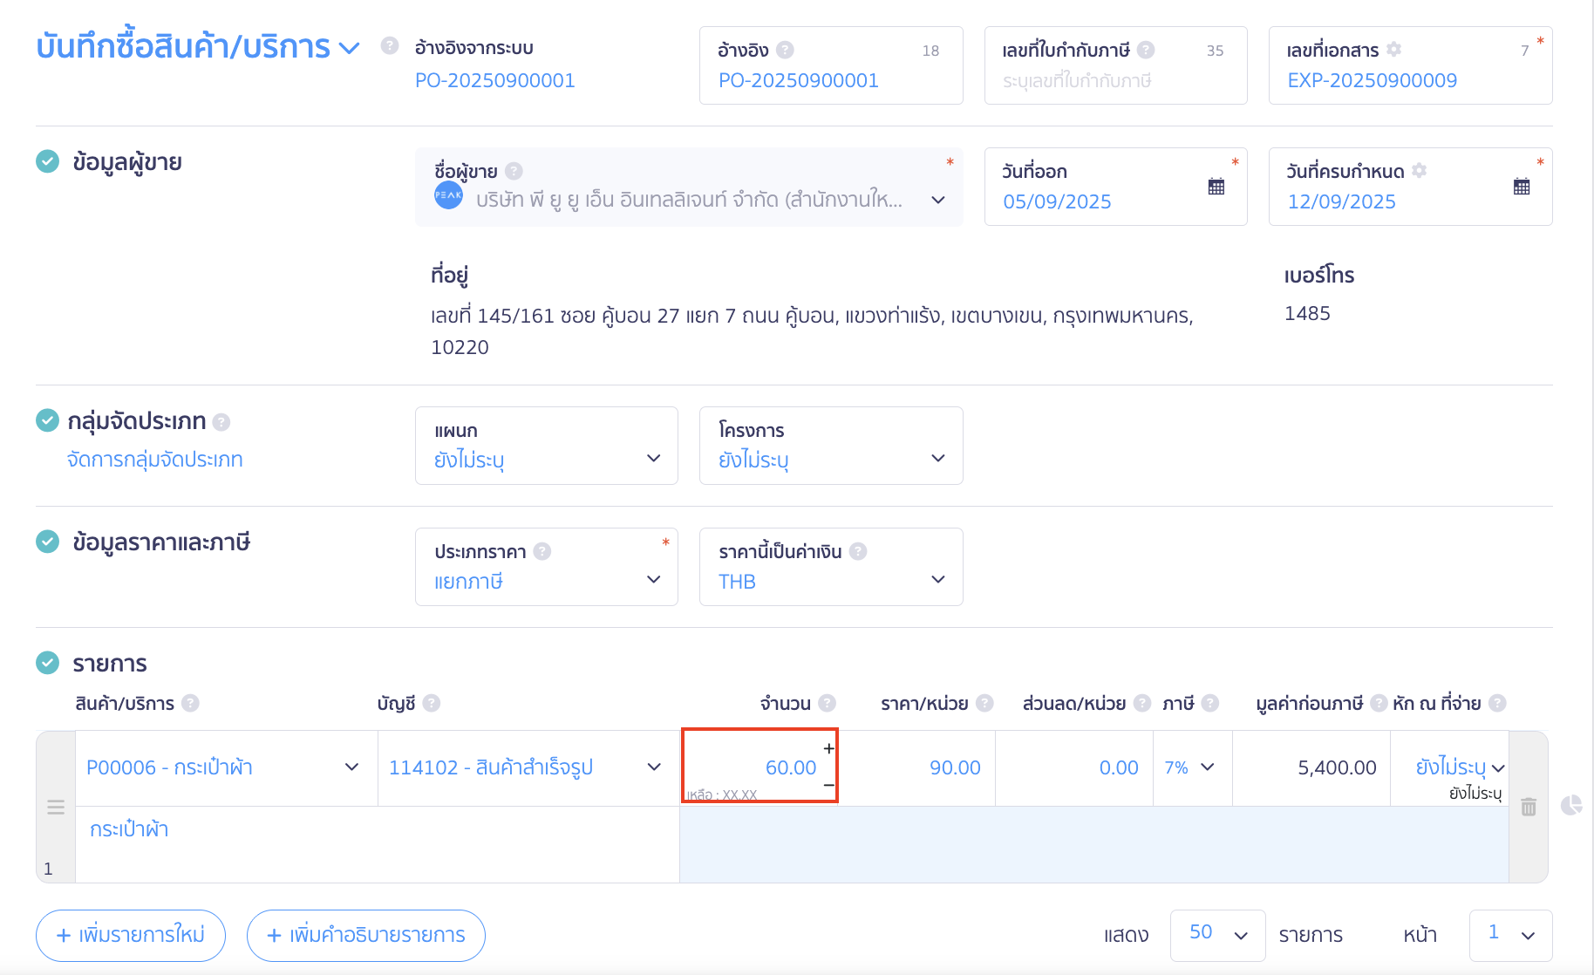Image resolution: width=1594 pixels, height=975 pixels.
Task: Toggle the รายการ section checkmark
Action: [x=48, y=663]
